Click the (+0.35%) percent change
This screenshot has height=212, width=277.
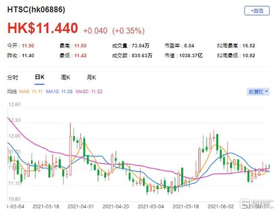(x=129, y=31)
